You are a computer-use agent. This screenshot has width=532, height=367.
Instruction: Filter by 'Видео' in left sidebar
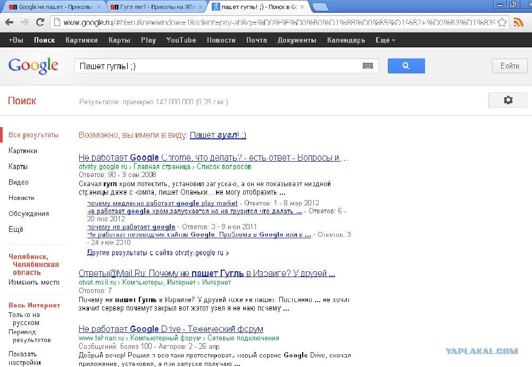pos(18,182)
